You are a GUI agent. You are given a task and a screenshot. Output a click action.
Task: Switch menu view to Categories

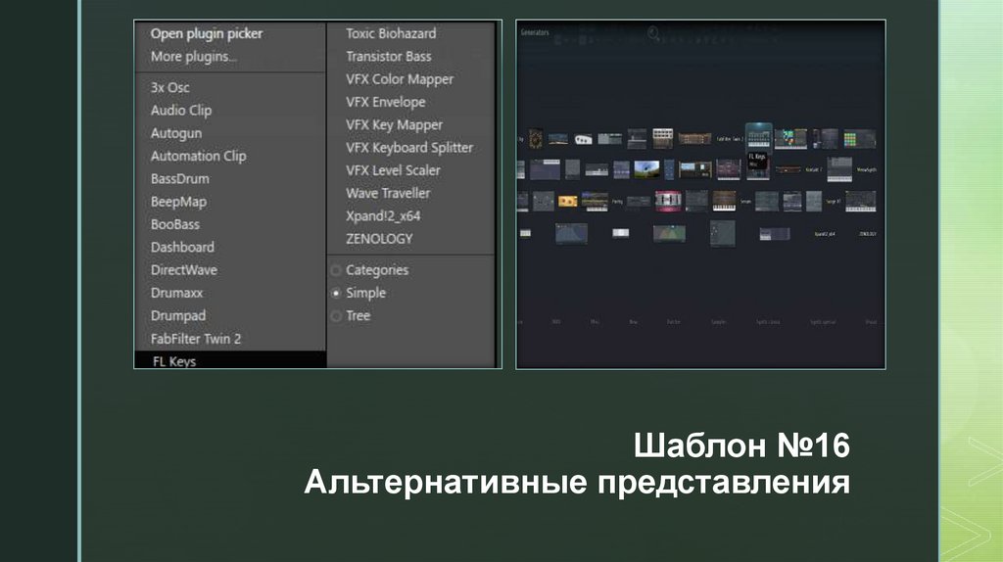click(377, 270)
